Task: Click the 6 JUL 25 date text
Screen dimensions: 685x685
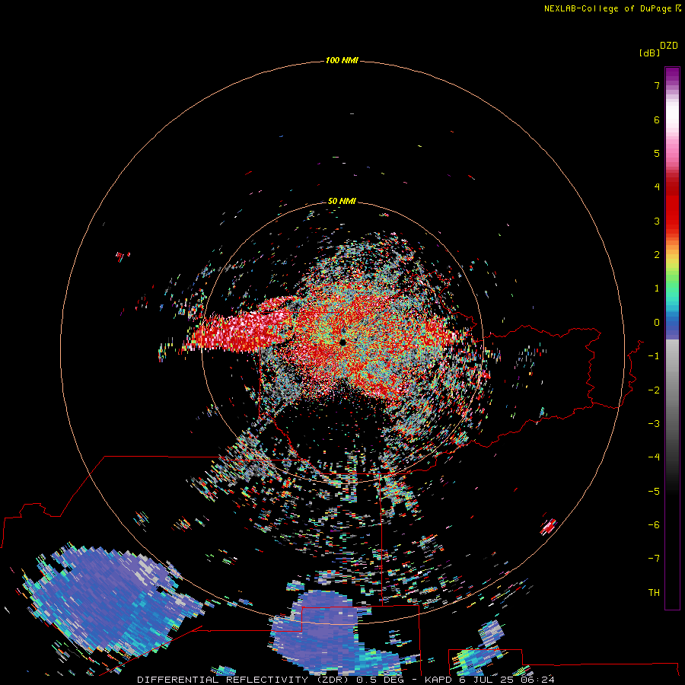Action: tap(487, 680)
